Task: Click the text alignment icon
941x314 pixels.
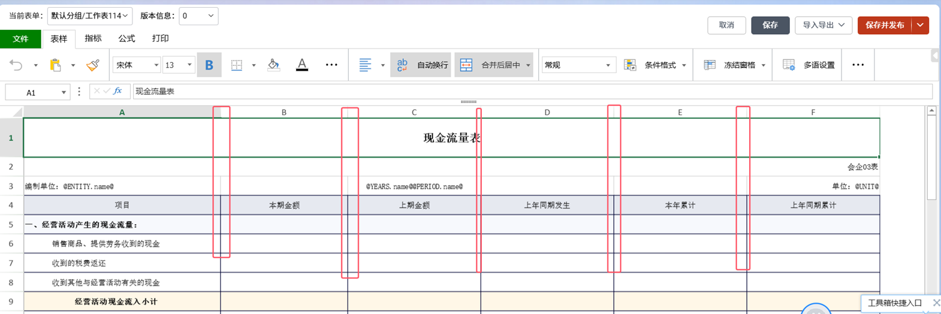Action: coord(365,65)
